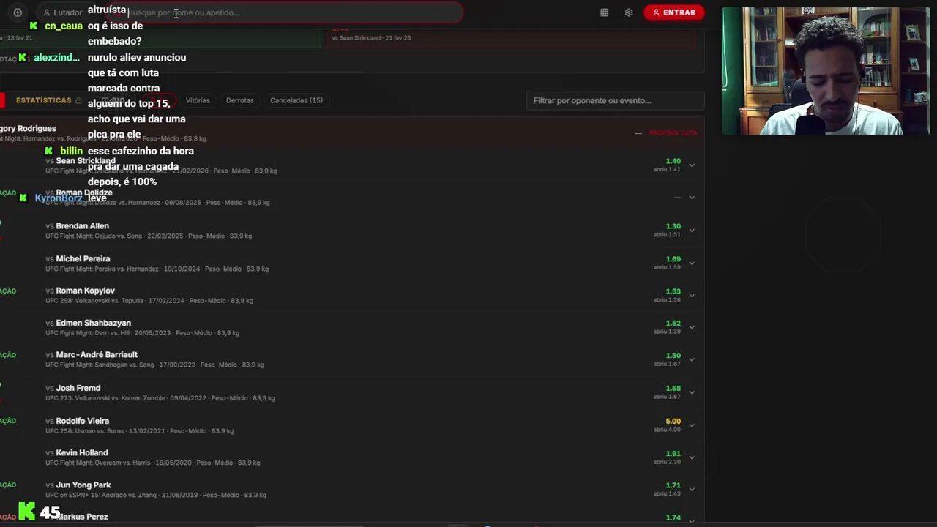Expand the Brendan Allen fight row

[691, 230]
